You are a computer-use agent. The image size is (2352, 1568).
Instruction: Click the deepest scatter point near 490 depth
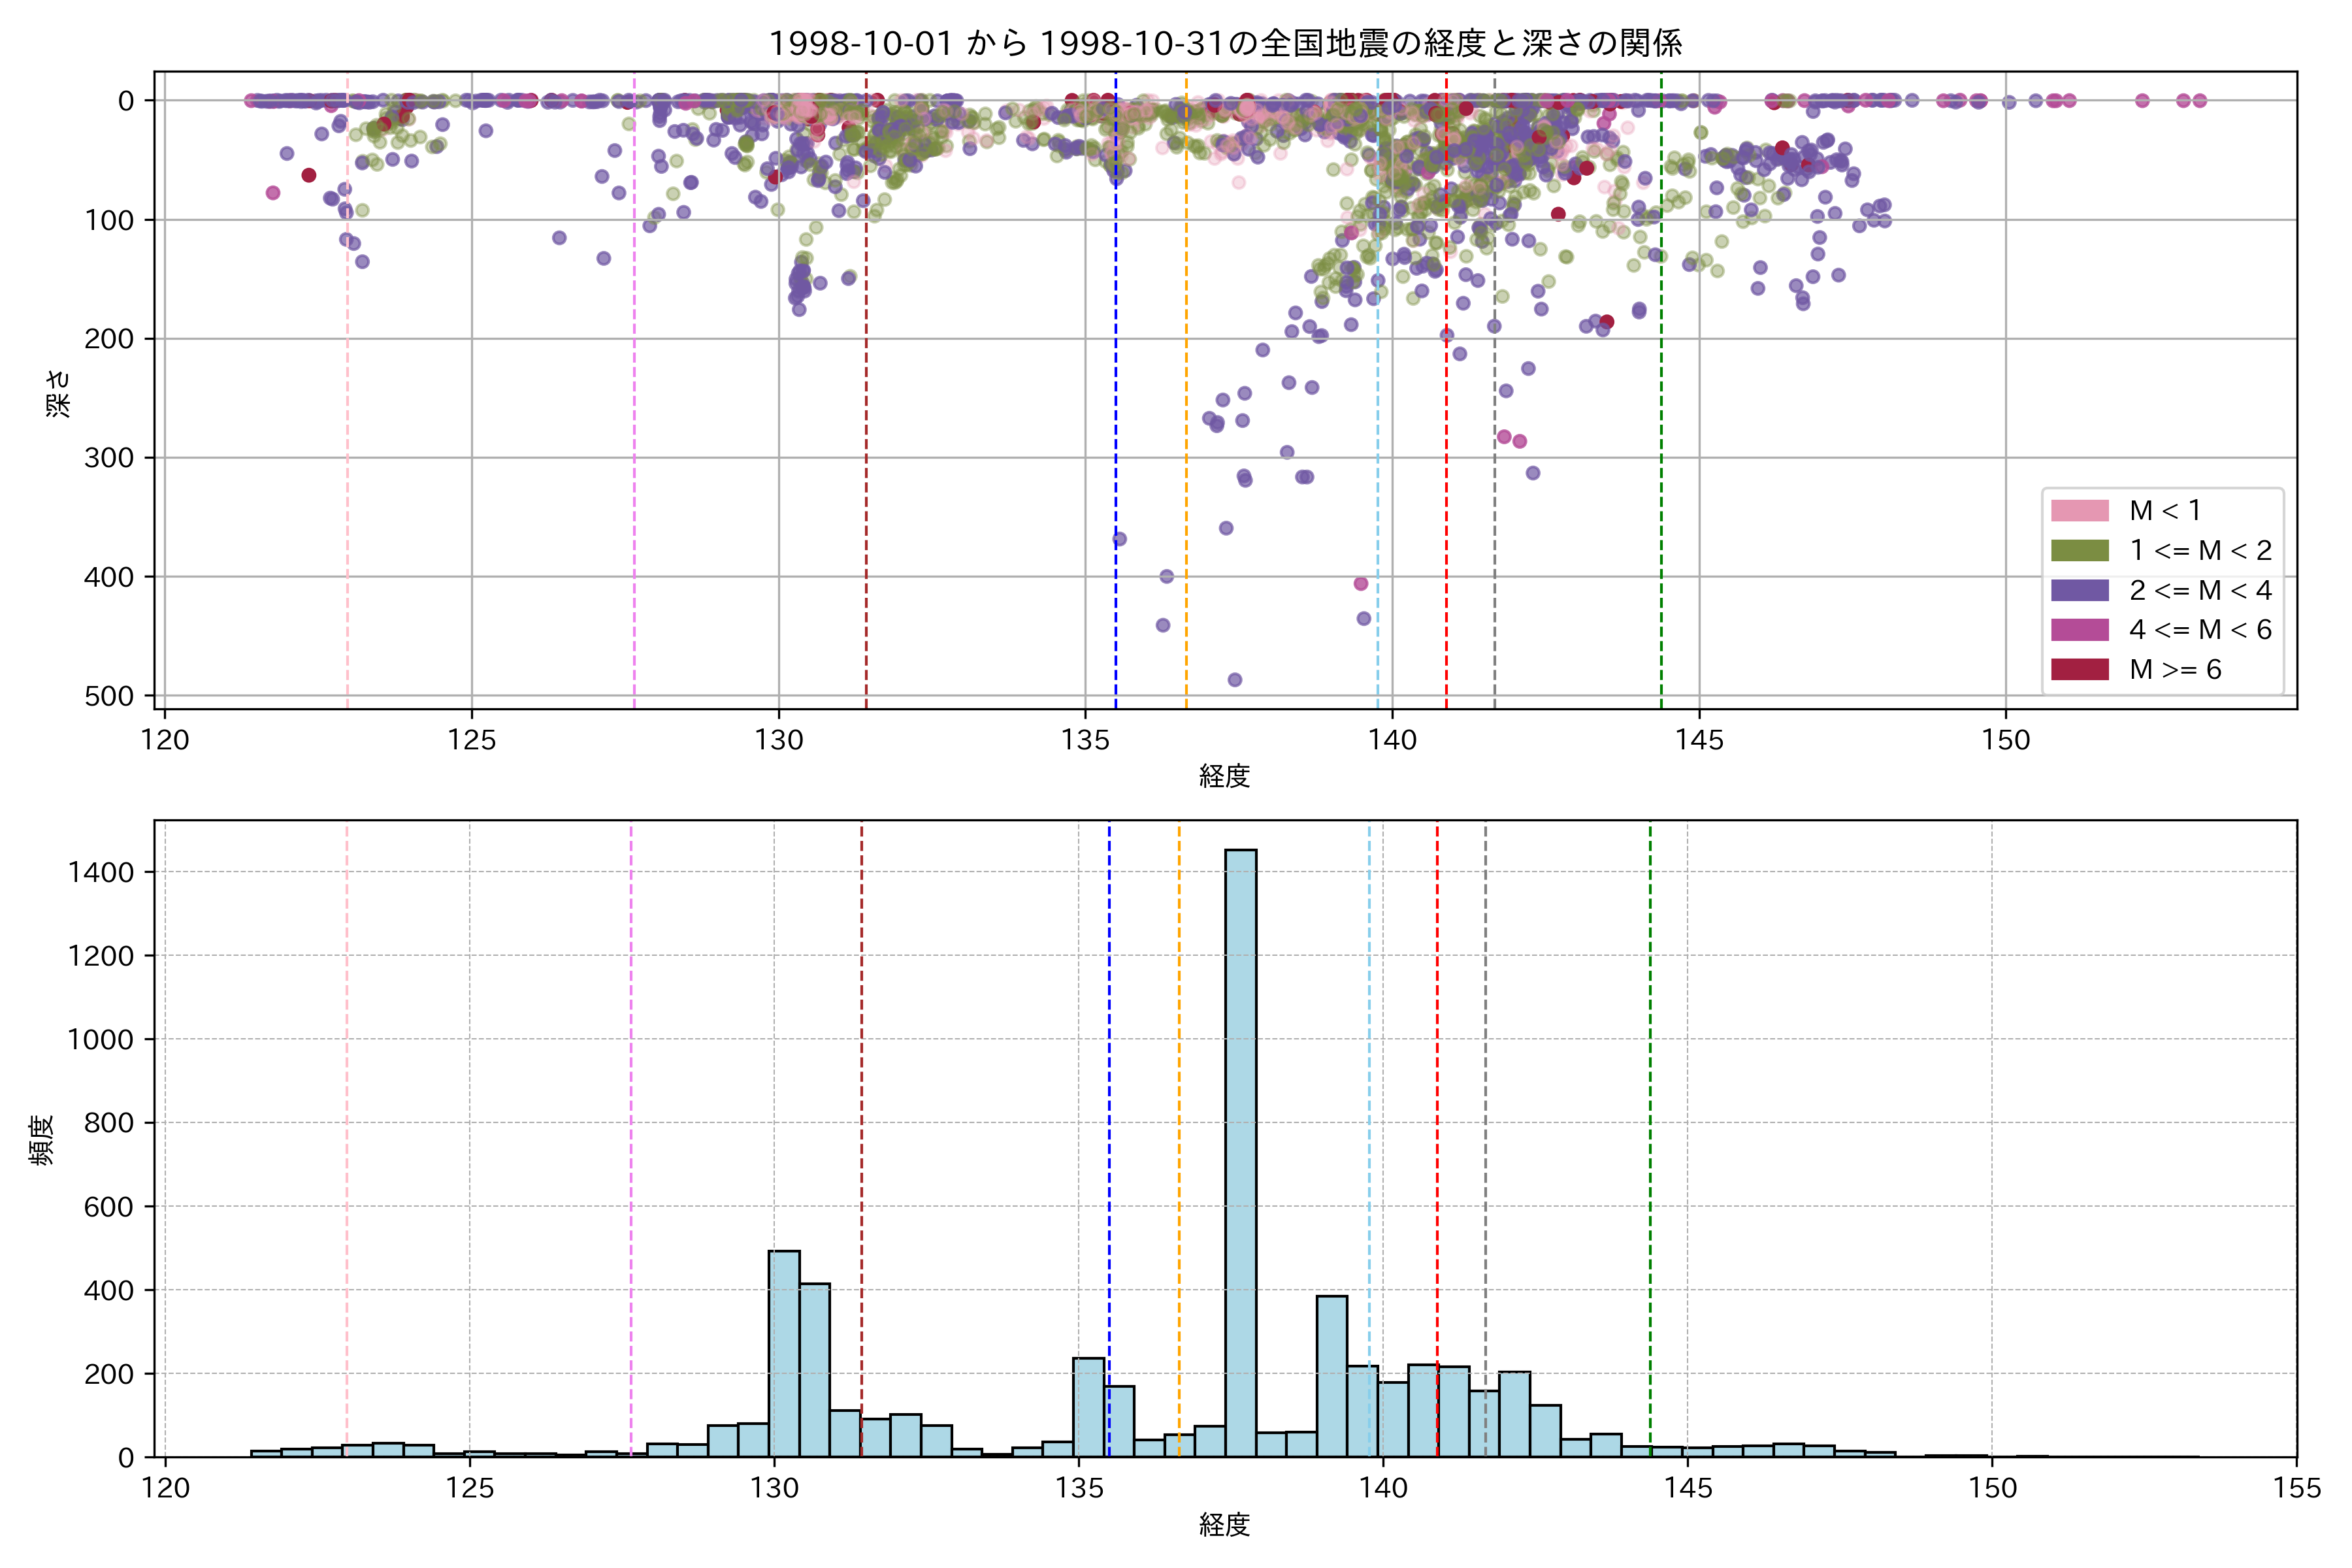coord(1235,680)
